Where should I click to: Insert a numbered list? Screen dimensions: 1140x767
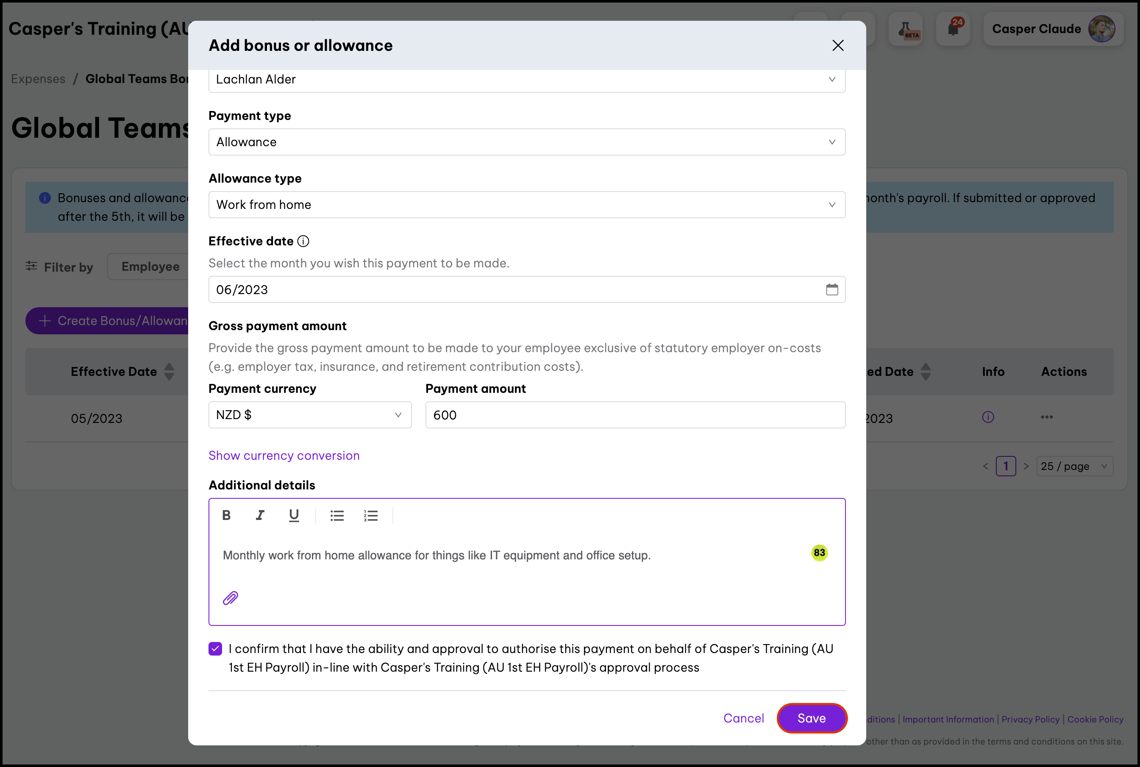[x=371, y=516]
